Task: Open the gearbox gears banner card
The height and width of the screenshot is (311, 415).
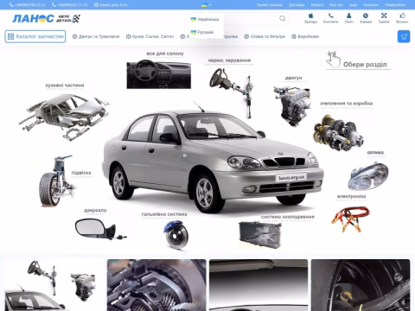Action: tap(156, 285)
